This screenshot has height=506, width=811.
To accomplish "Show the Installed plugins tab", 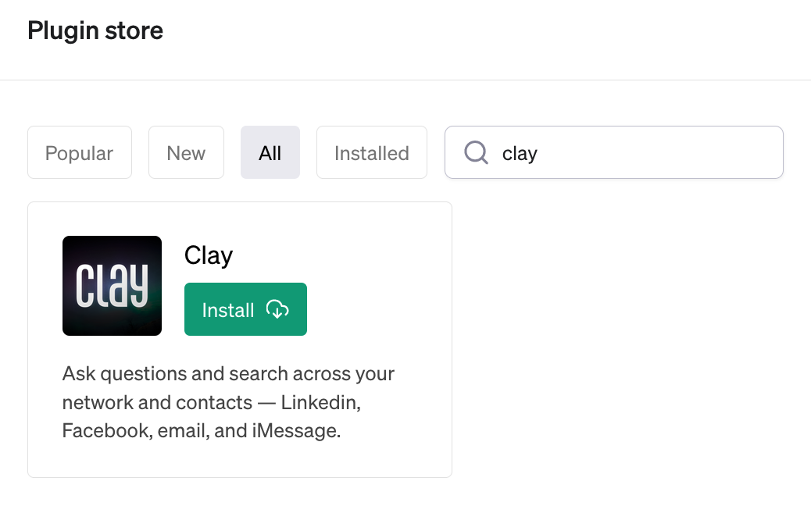I will (x=372, y=153).
